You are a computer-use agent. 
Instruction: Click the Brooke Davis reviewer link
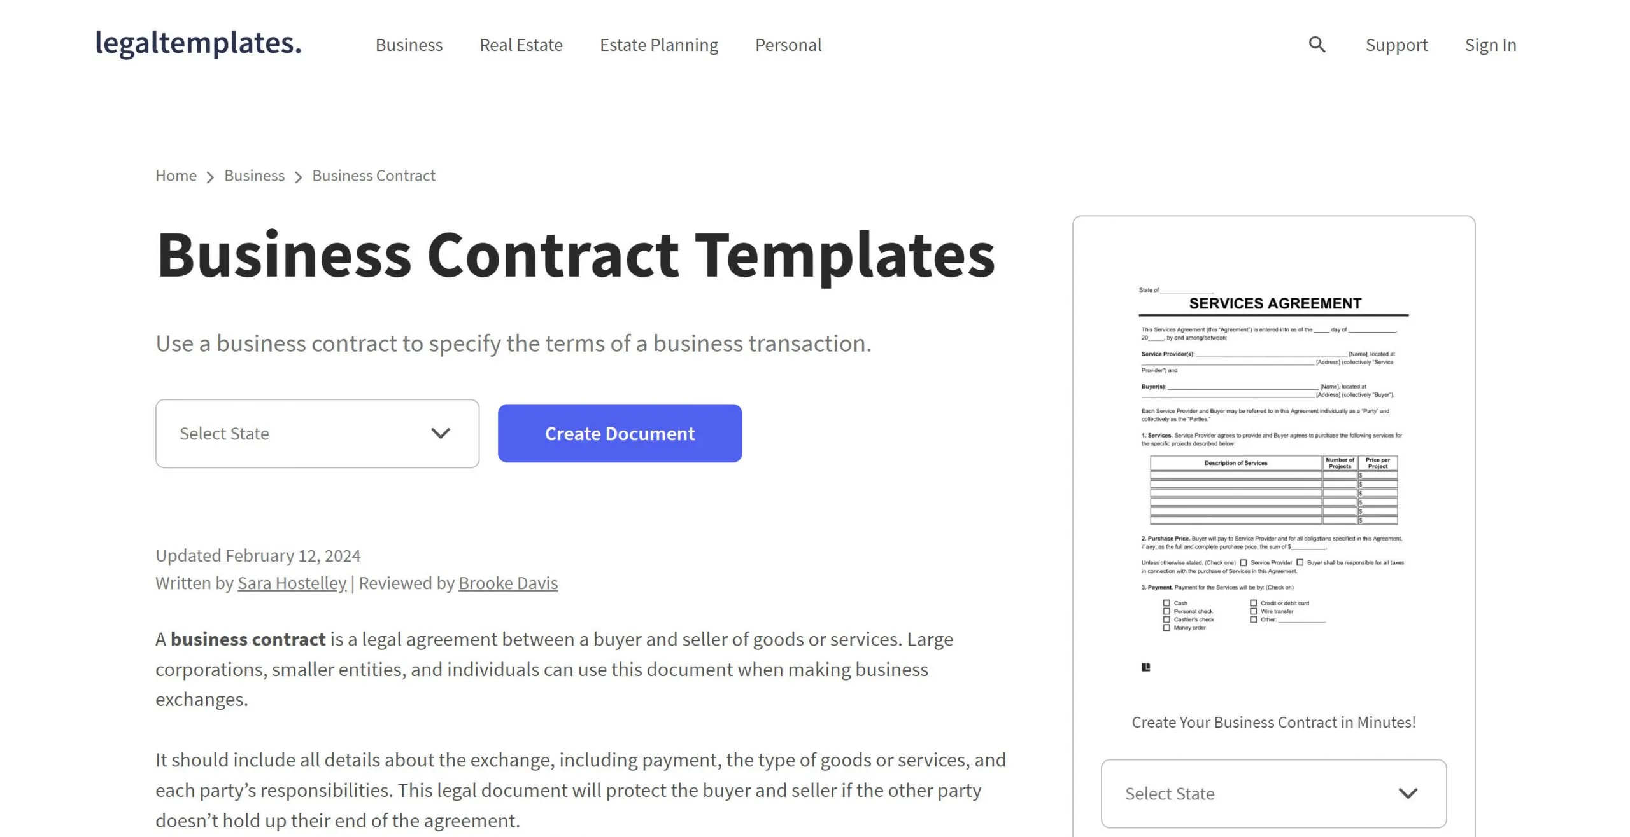tap(507, 582)
